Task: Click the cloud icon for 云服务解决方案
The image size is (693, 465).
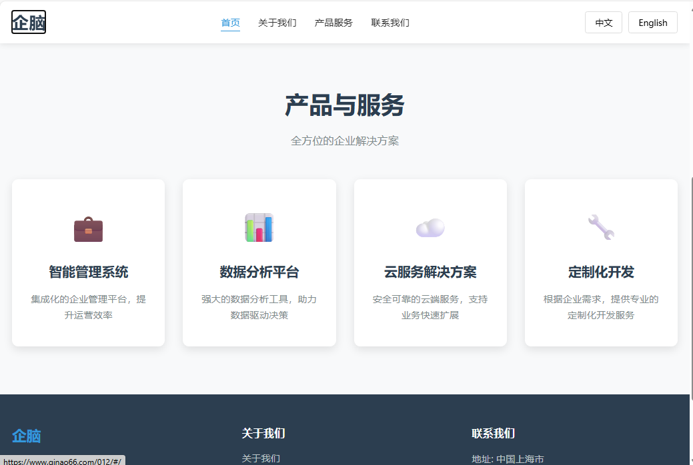Action: pos(430,228)
